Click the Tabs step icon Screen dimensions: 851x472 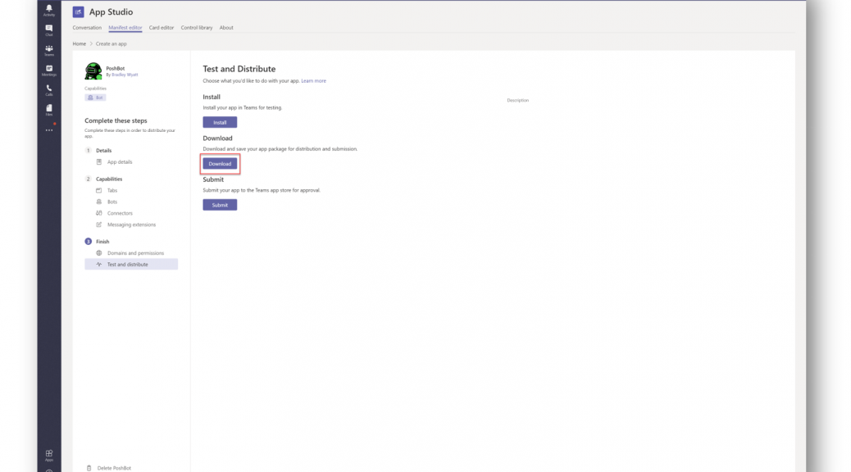(x=98, y=190)
